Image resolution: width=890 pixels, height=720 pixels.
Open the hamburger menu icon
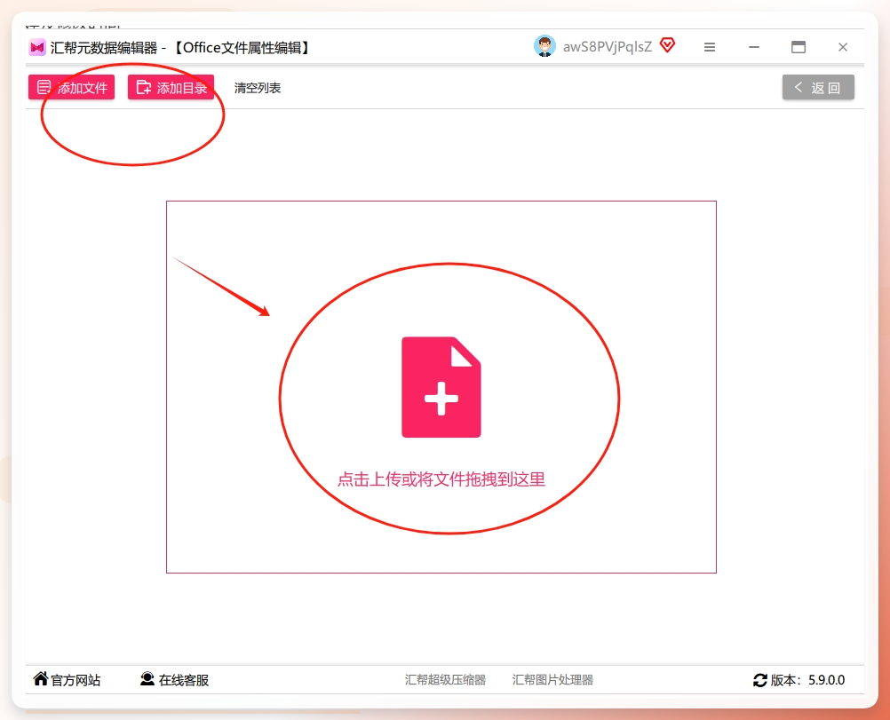tap(710, 48)
